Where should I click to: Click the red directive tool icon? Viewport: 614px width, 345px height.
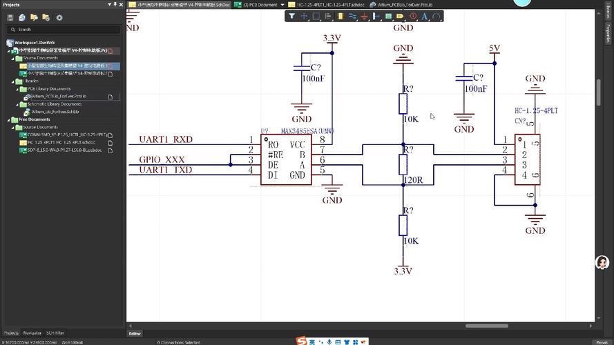pyautogui.click(x=412, y=16)
